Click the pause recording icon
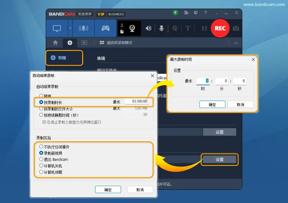The width and height of the screenshot is (288, 203). pyautogui.click(x=204, y=28)
